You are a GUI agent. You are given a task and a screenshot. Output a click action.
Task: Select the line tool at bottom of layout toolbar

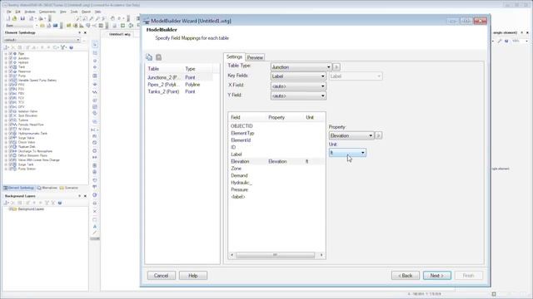(x=95, y=233)
